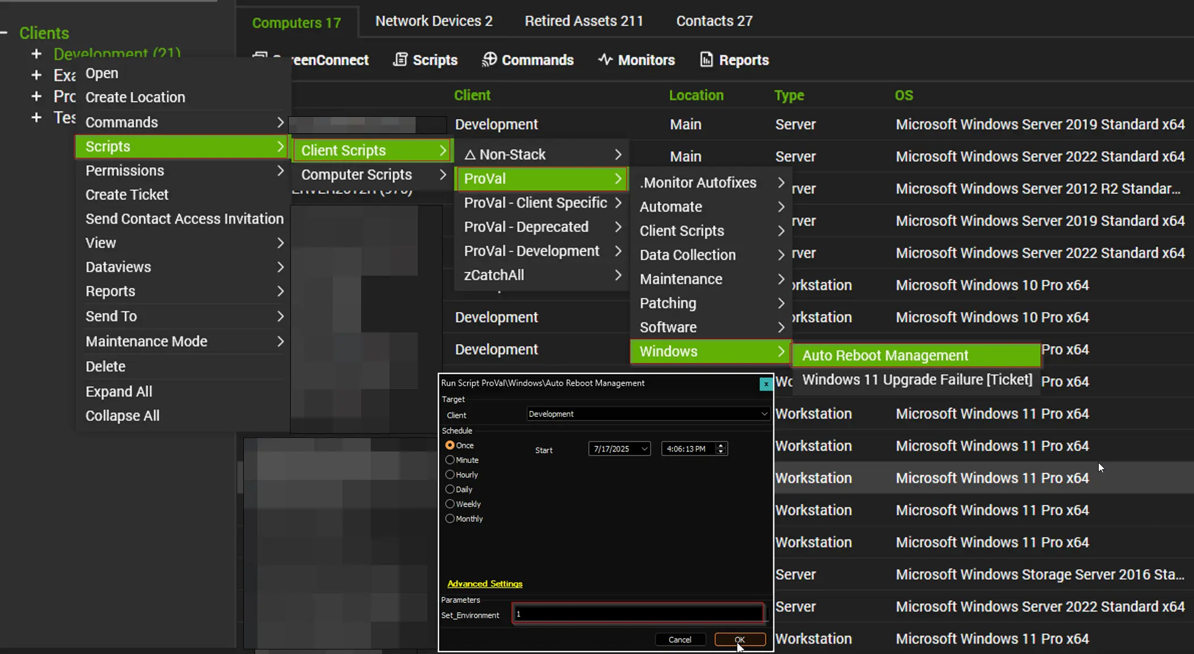Screen dimensions: 1194x654
Task: Click the Scripts toolbar icon
Action: coord(400,60)
